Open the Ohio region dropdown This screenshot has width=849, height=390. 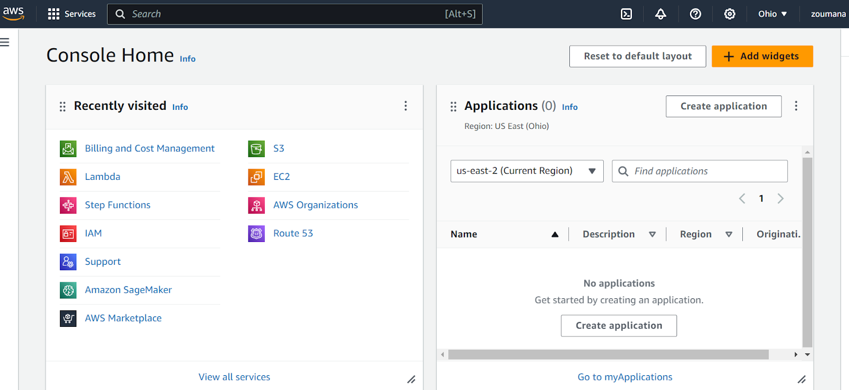(773, 14)
